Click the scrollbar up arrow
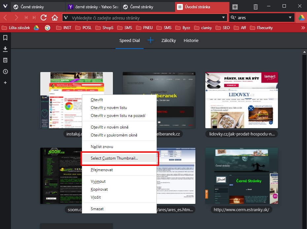Image resolution: width=307 pixels, height=229 pixels. point(304,52)
